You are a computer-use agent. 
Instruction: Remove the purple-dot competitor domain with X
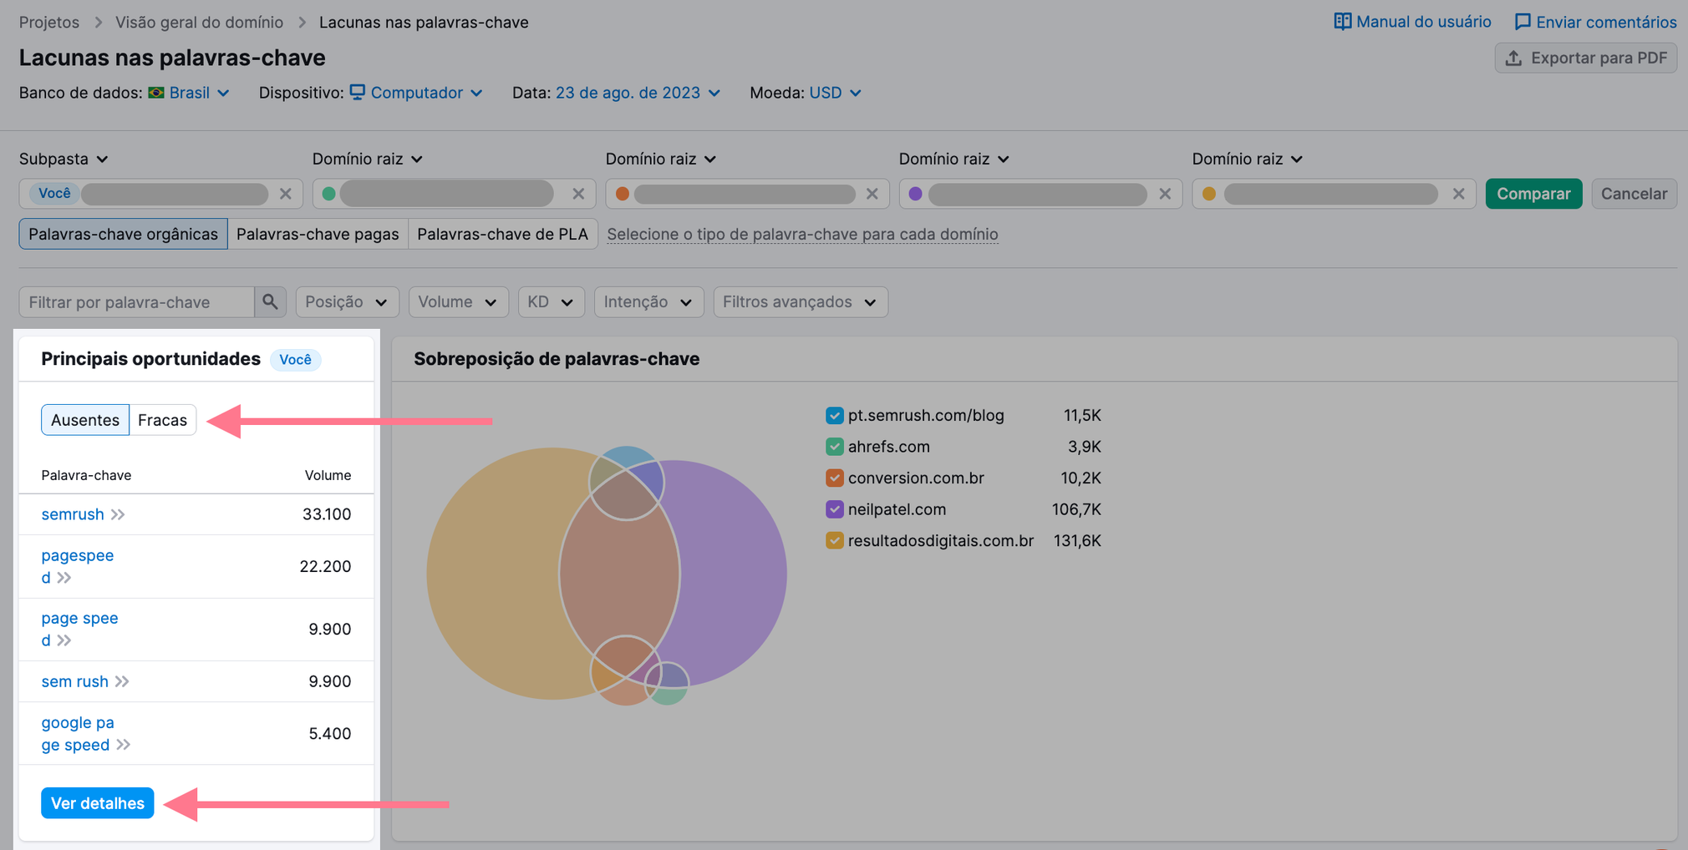pos(1165,194)
